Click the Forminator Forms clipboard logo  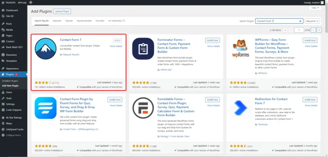coord(143,48)
